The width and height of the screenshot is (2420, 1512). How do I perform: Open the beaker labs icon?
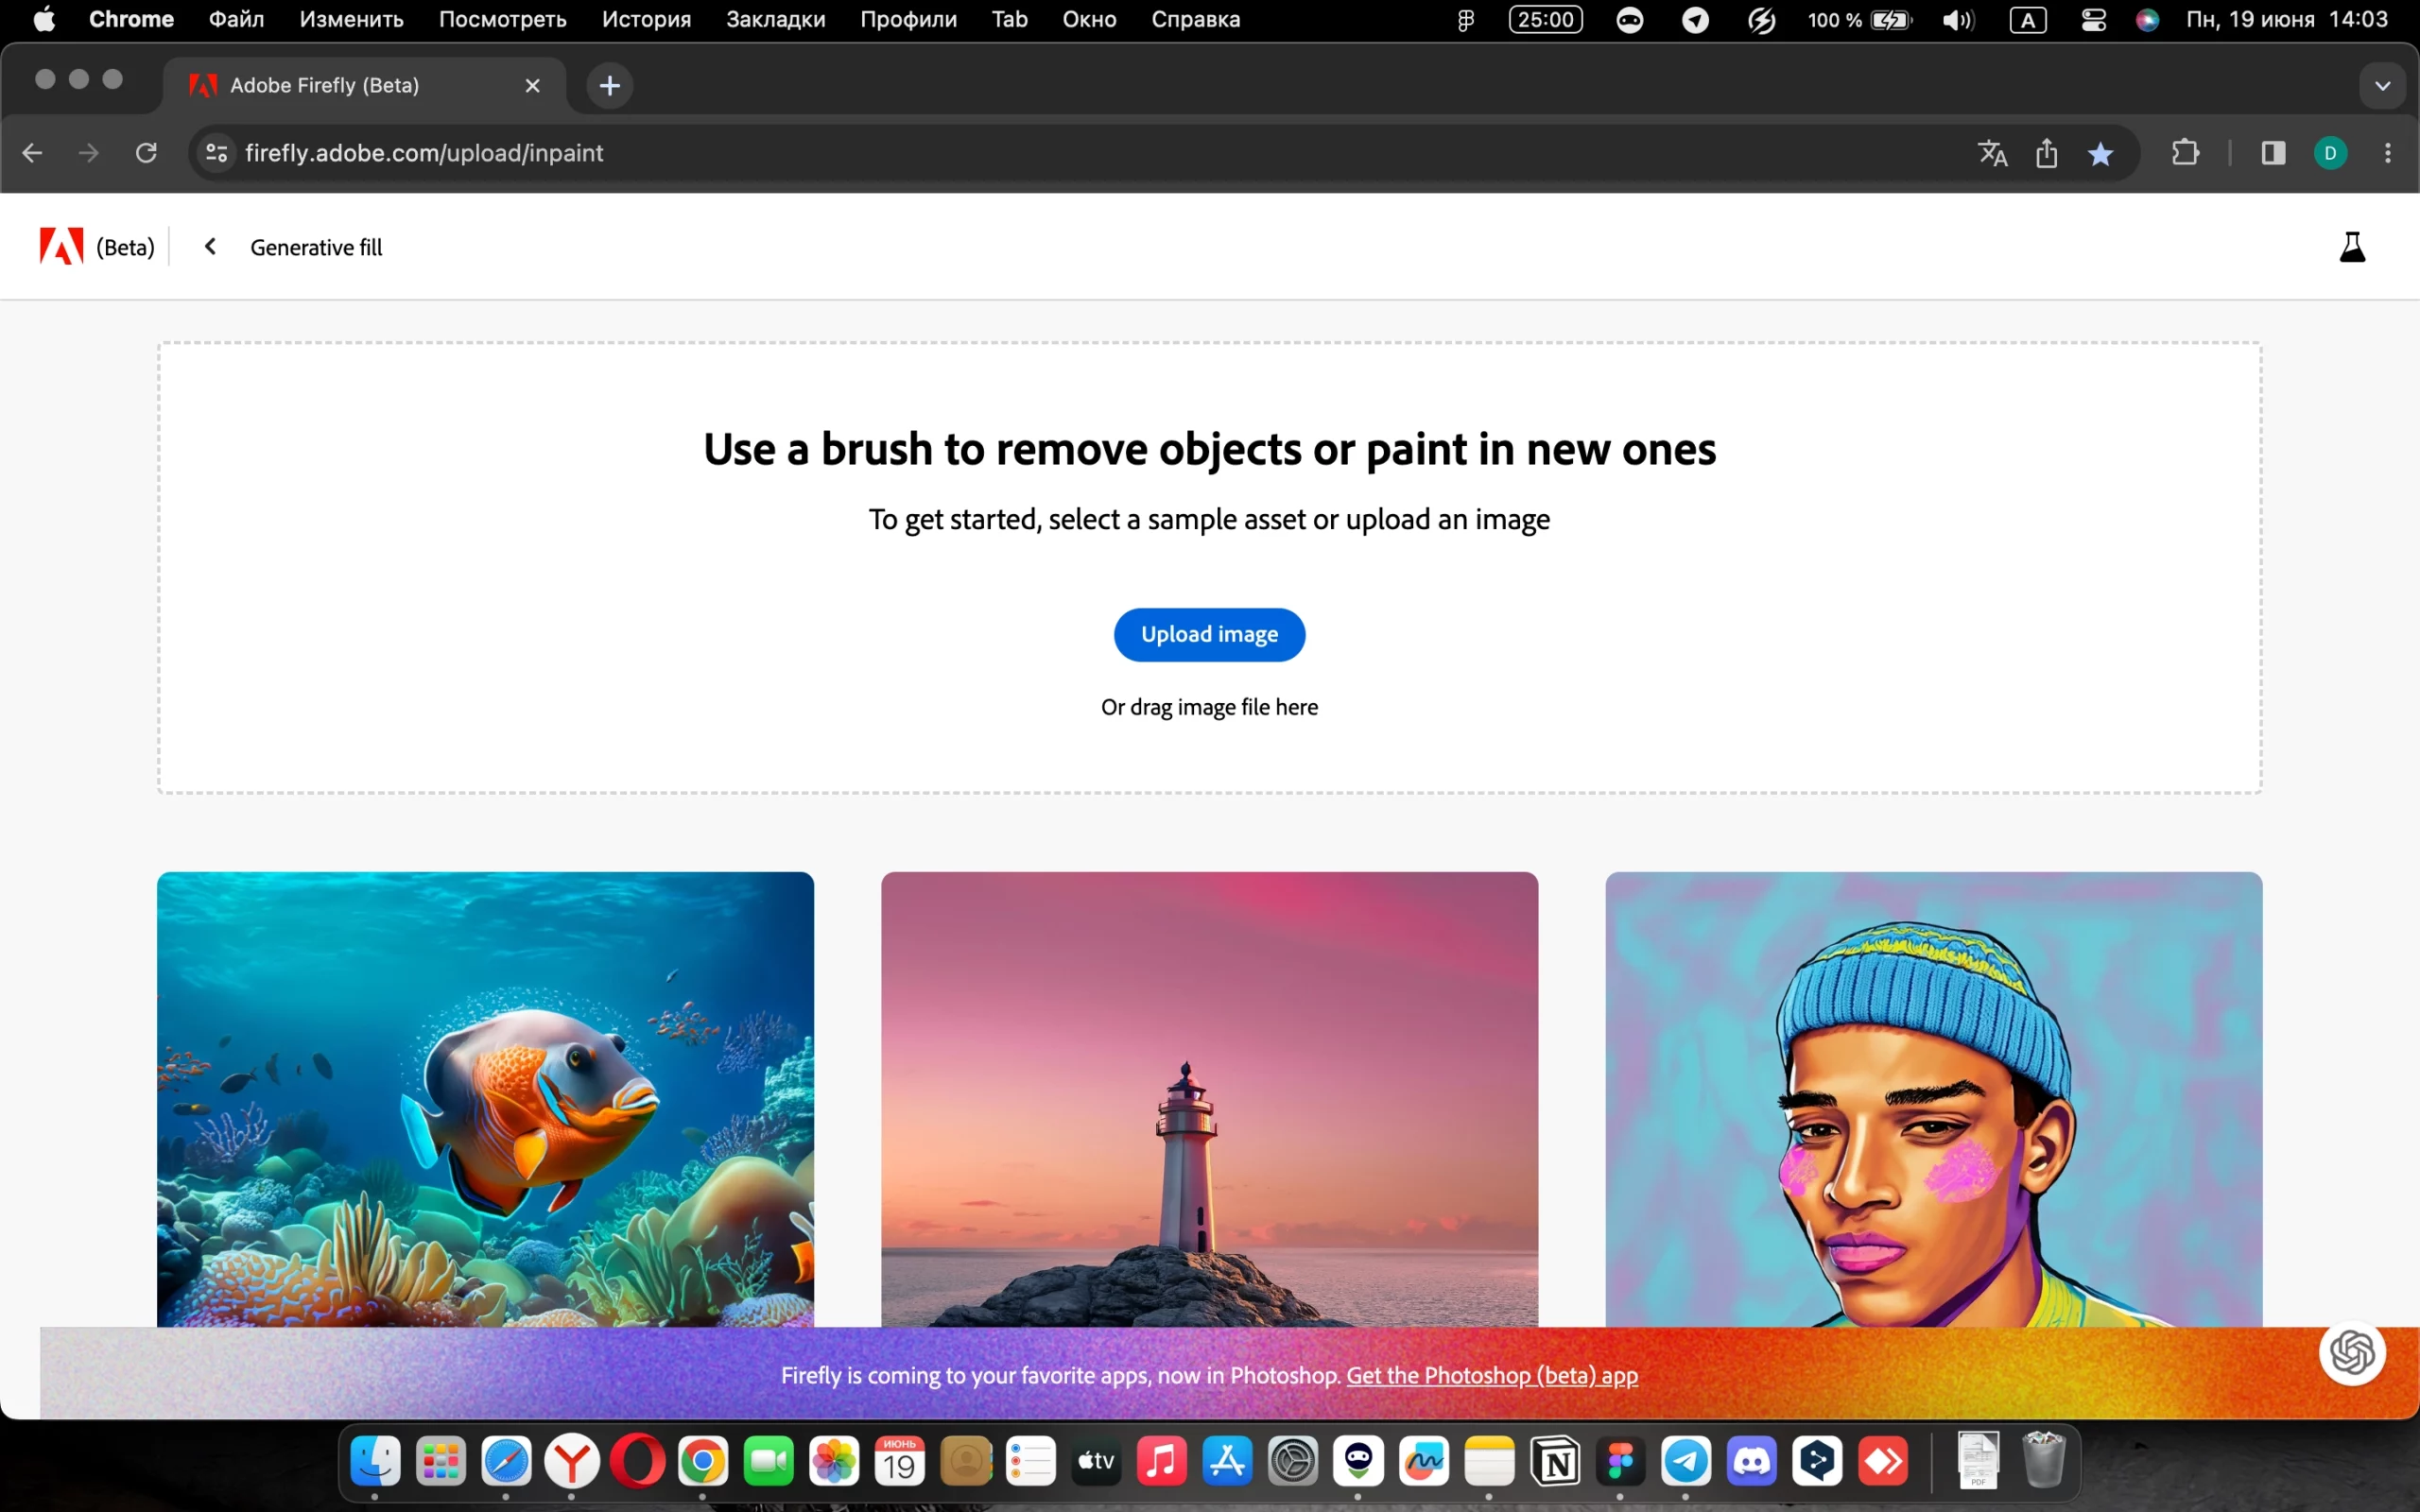tap(2352, 247)
